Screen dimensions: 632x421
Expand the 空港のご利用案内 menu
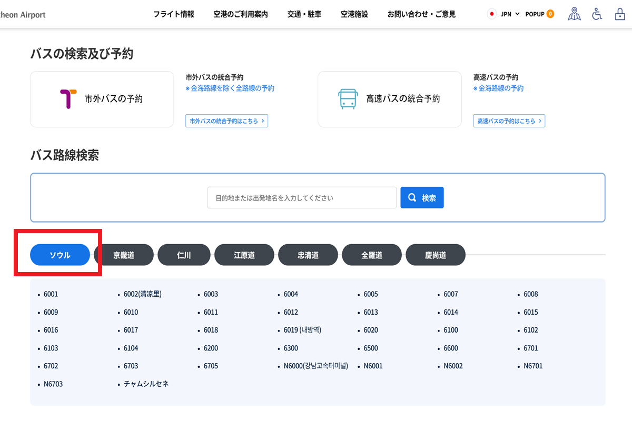click(241, 14)
